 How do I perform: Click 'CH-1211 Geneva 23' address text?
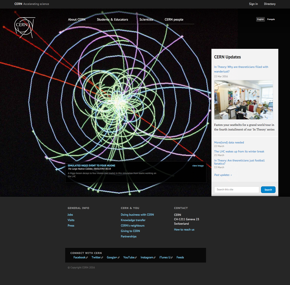(x=186, y=219)
